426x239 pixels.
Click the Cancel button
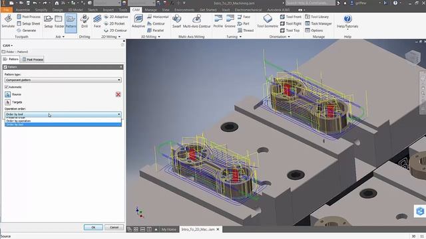[114, 227]
